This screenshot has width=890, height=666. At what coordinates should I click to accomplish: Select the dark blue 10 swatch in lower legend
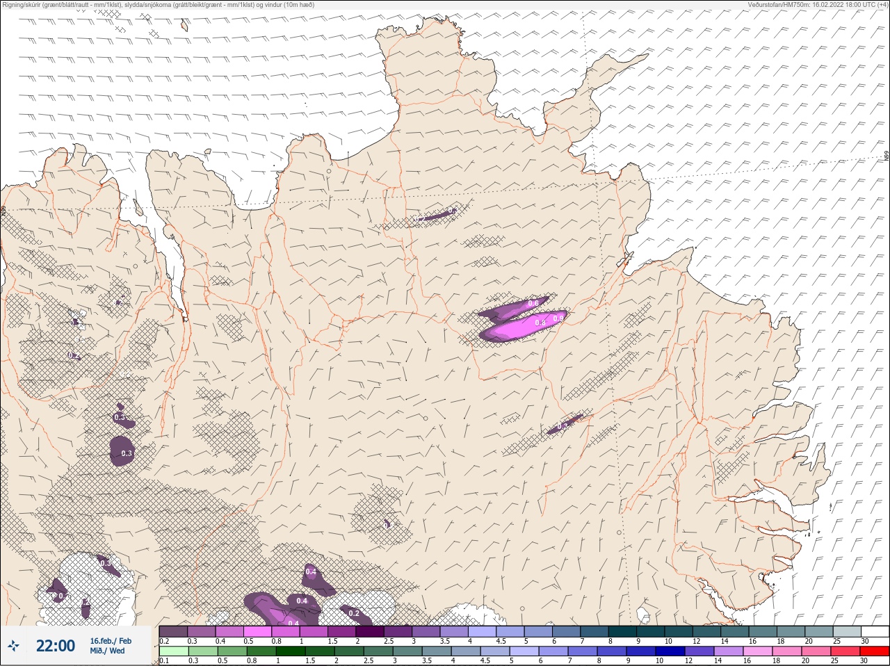670,651
